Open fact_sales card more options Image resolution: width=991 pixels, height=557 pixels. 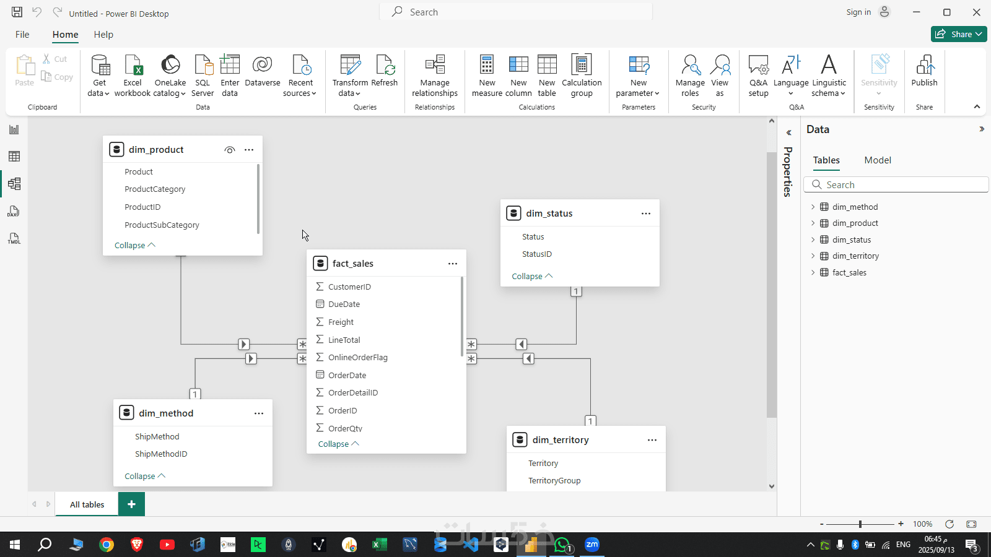pos(453,264)
